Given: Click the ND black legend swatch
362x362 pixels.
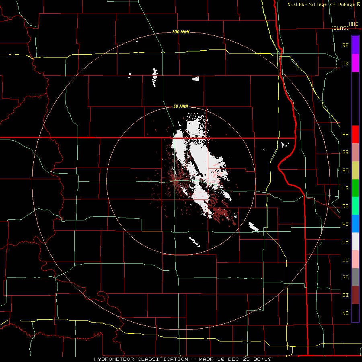Looking at the screenshot, I should (355, 313).
